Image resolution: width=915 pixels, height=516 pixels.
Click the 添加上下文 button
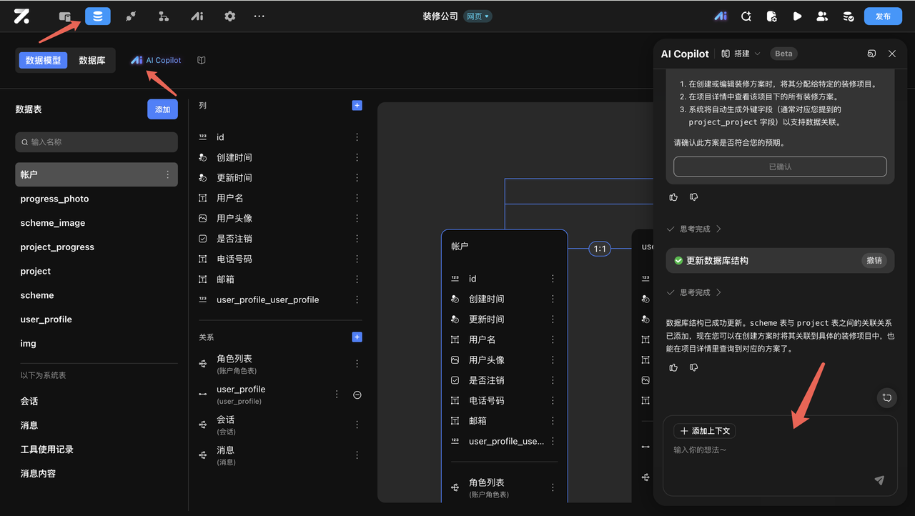pyautogui.click(x=705, y=431)
